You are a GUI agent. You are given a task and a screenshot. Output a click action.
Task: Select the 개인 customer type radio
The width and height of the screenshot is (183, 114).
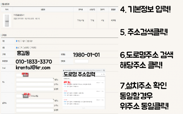[x=17, y=41]
